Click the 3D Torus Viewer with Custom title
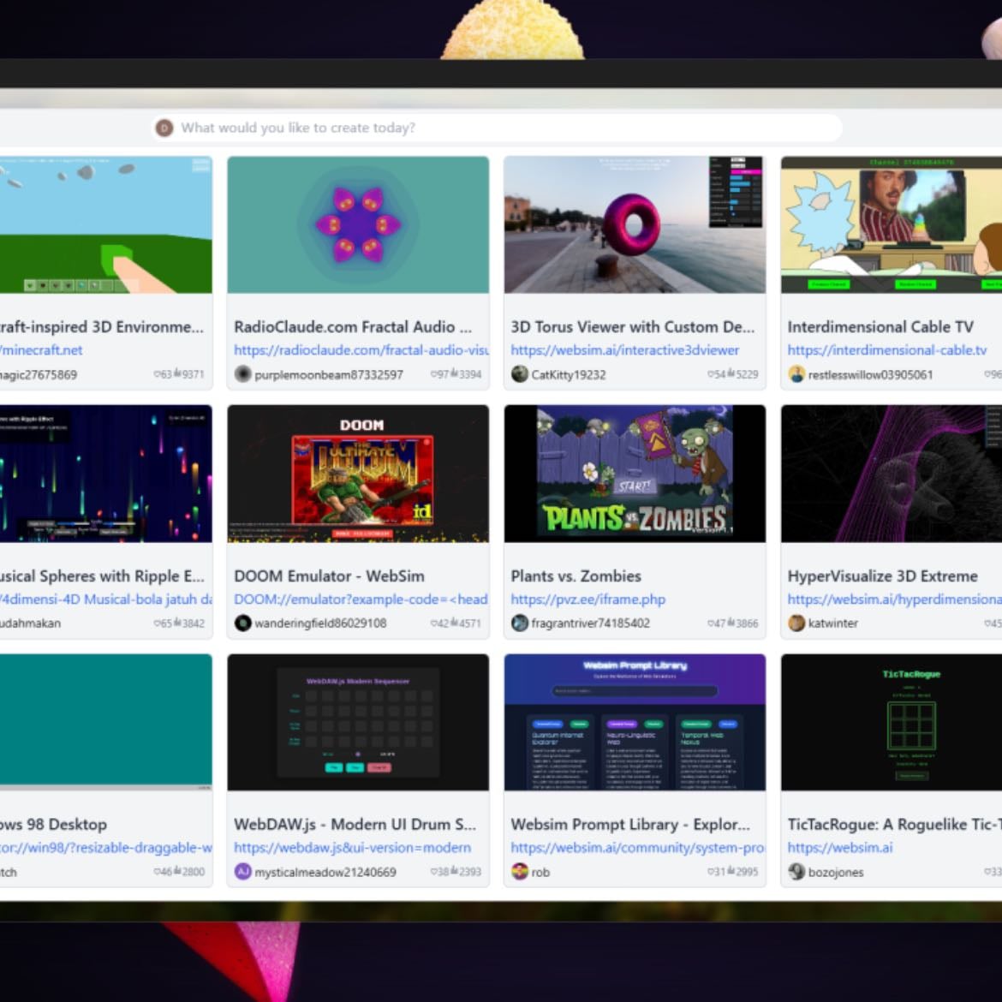 pyautogui.click(x=633, y=326)
